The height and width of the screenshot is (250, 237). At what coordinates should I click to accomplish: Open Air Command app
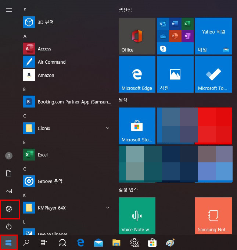coord(67,62)
